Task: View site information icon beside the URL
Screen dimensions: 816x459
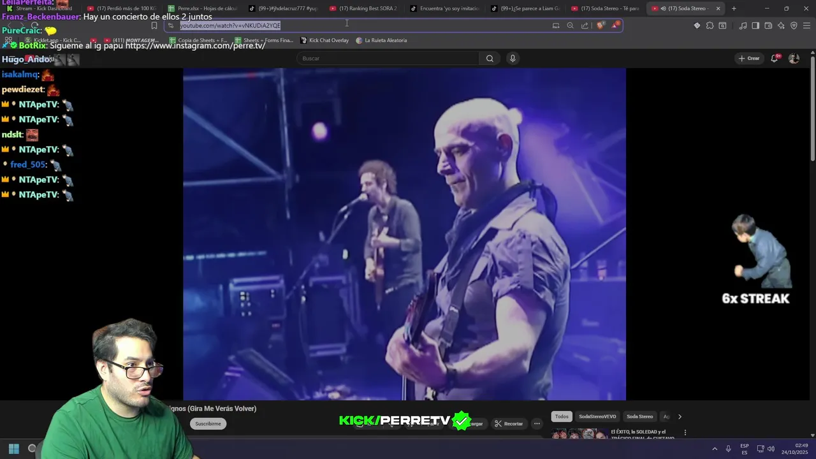Action: pyautogui.click(x=171, y=25)
